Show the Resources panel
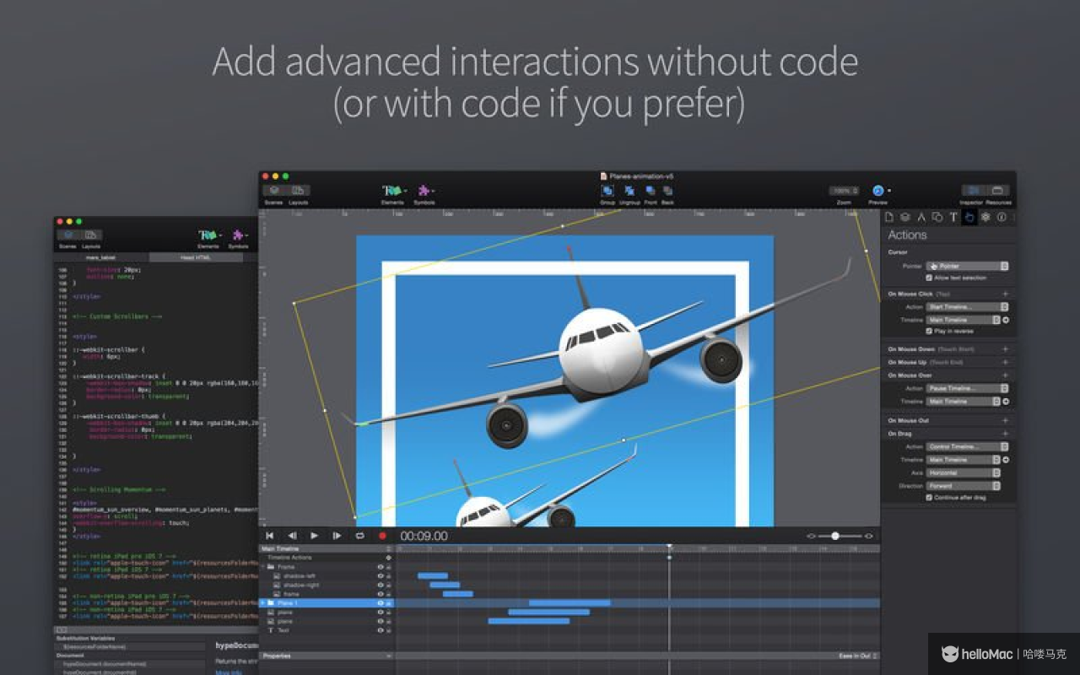Screen dimensions: 1080x675 [997, 191]
